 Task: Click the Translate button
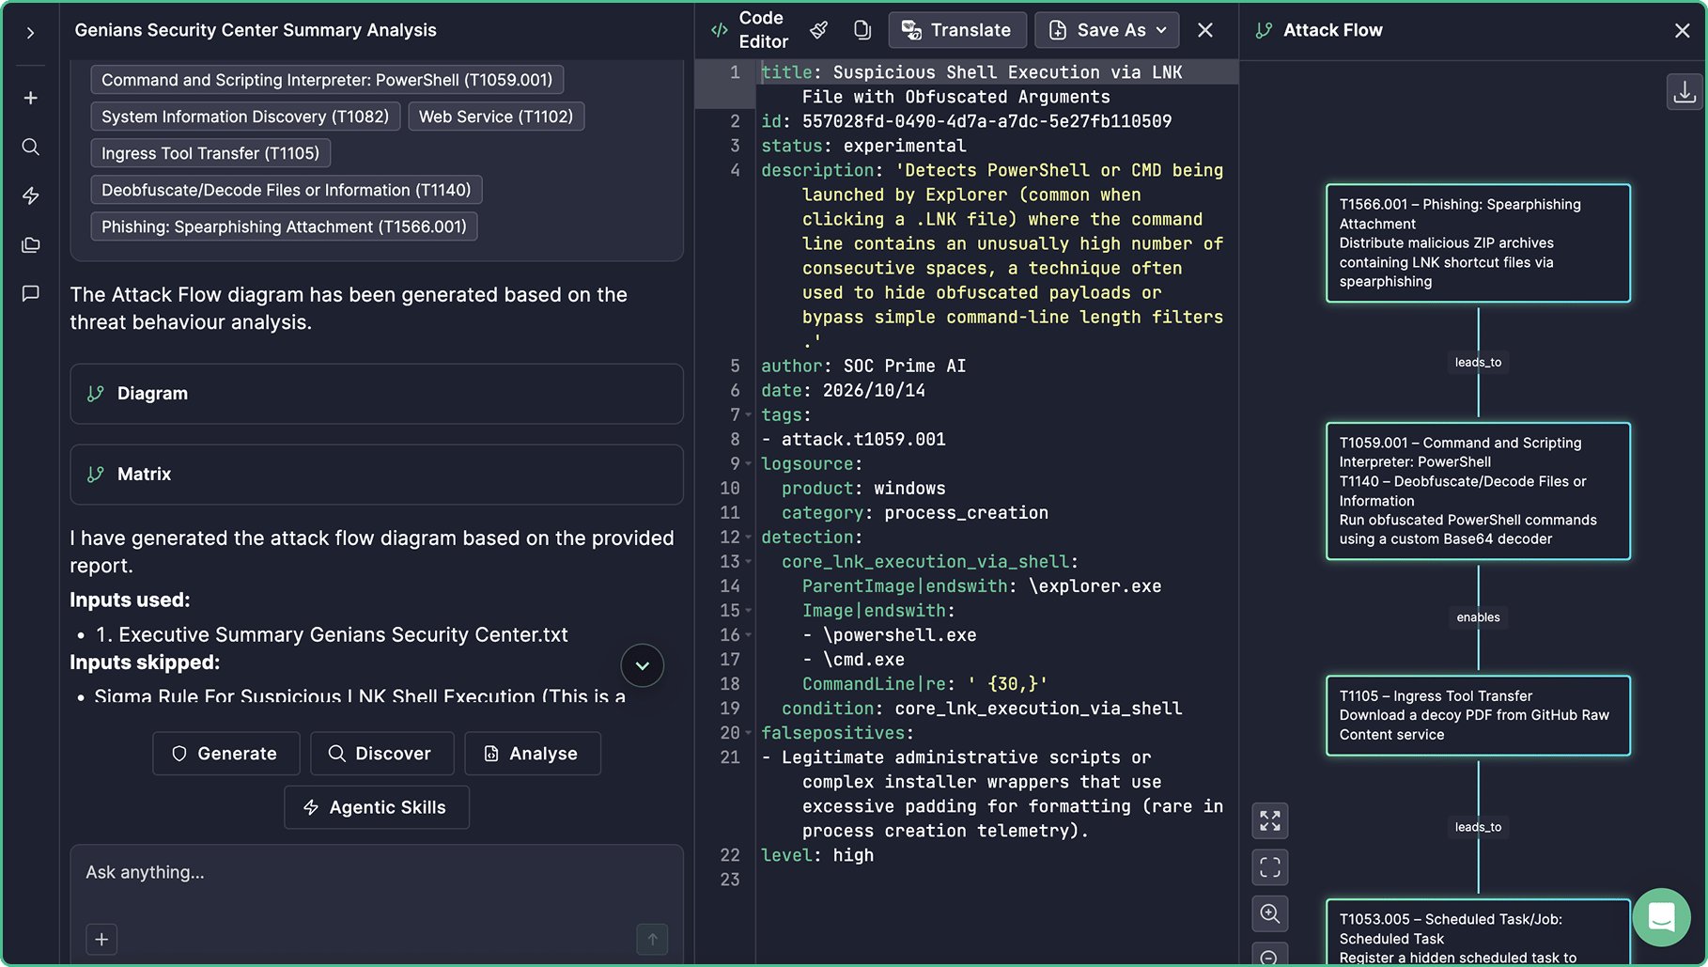[x=956, y=30]
